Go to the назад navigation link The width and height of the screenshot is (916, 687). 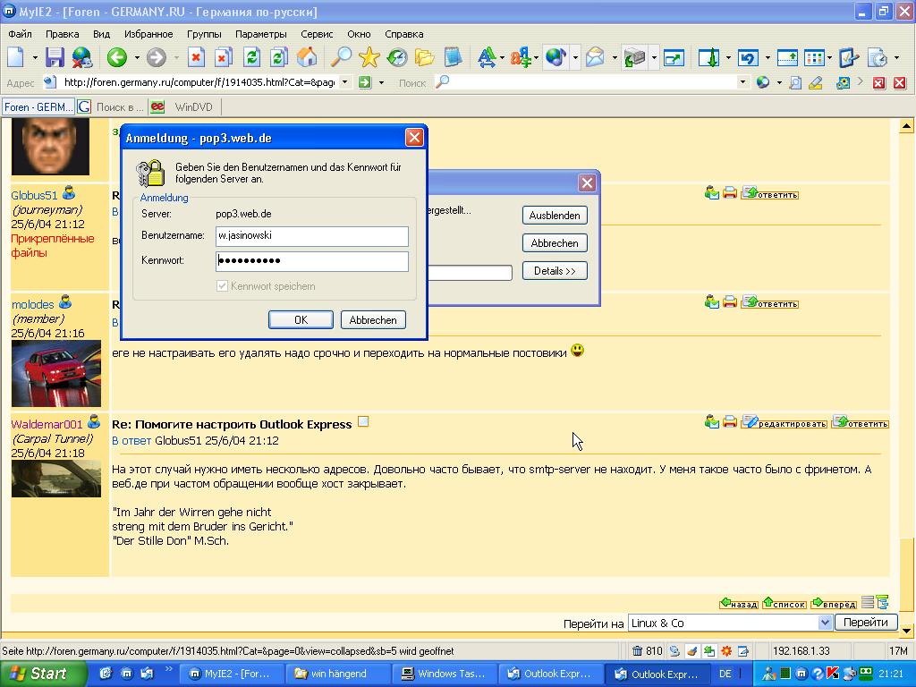[x=738, y=603]
